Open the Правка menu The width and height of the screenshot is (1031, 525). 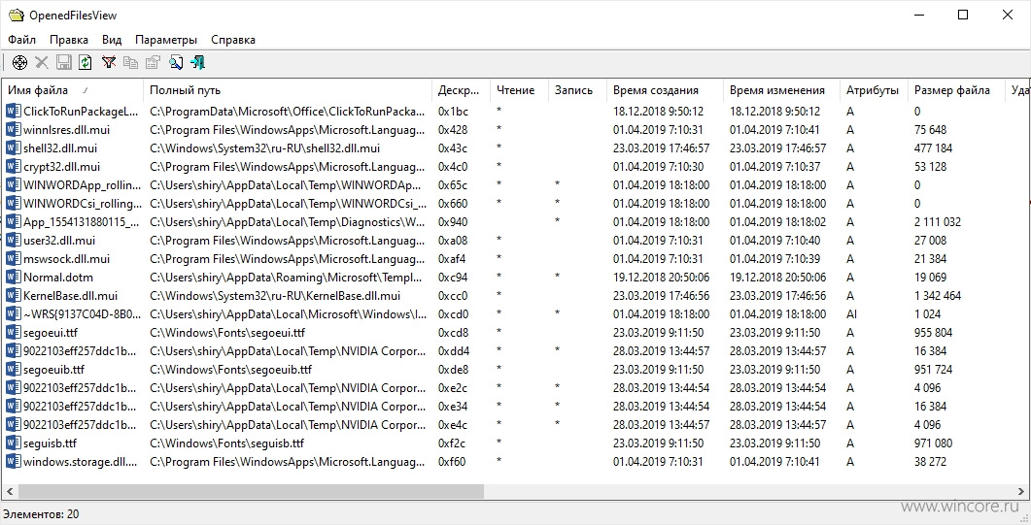pos(68,40)
